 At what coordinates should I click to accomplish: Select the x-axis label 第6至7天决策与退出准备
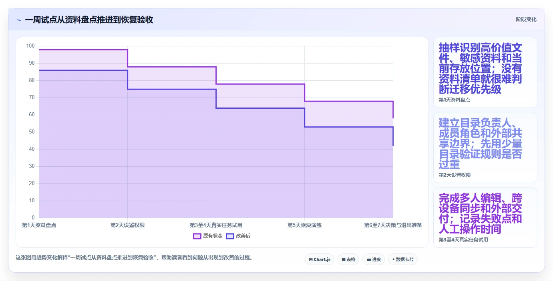click(x=393, y=225)
